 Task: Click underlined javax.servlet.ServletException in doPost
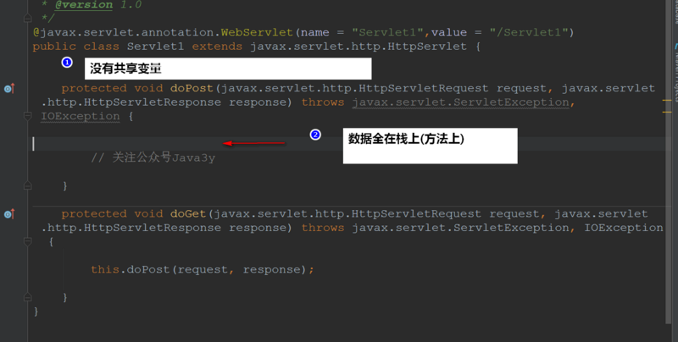click(x=460, y=102)
